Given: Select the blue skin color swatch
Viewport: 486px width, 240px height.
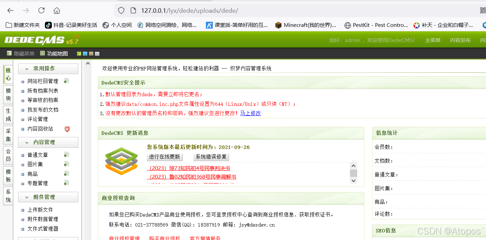Looking at the screenshot, I should [x=85, y=54].
